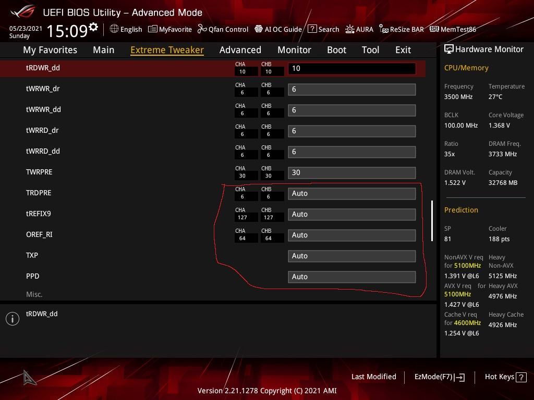
Task: Select the tWRWR_dr row label
Action: point(43,89)
